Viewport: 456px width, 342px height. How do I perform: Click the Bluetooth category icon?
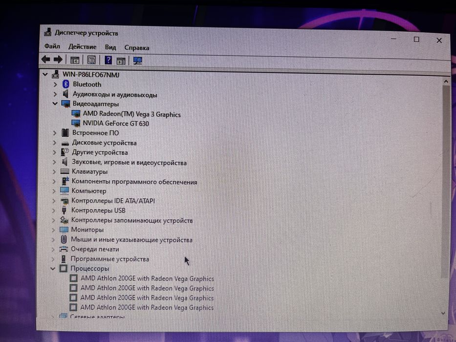pyautogui.click(x=65, y=84)
